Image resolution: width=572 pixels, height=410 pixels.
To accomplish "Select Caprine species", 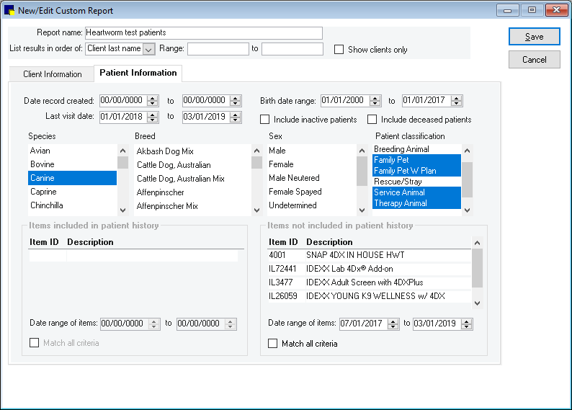I will [72, 192].
